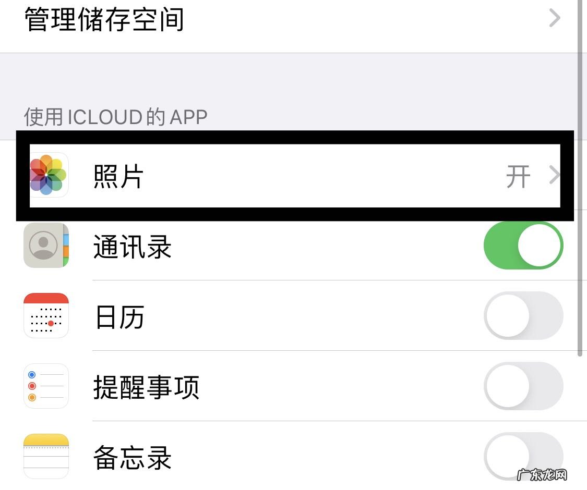
Task: Tap the silhouette icon on the Contacts row
Action: (46, 245)
